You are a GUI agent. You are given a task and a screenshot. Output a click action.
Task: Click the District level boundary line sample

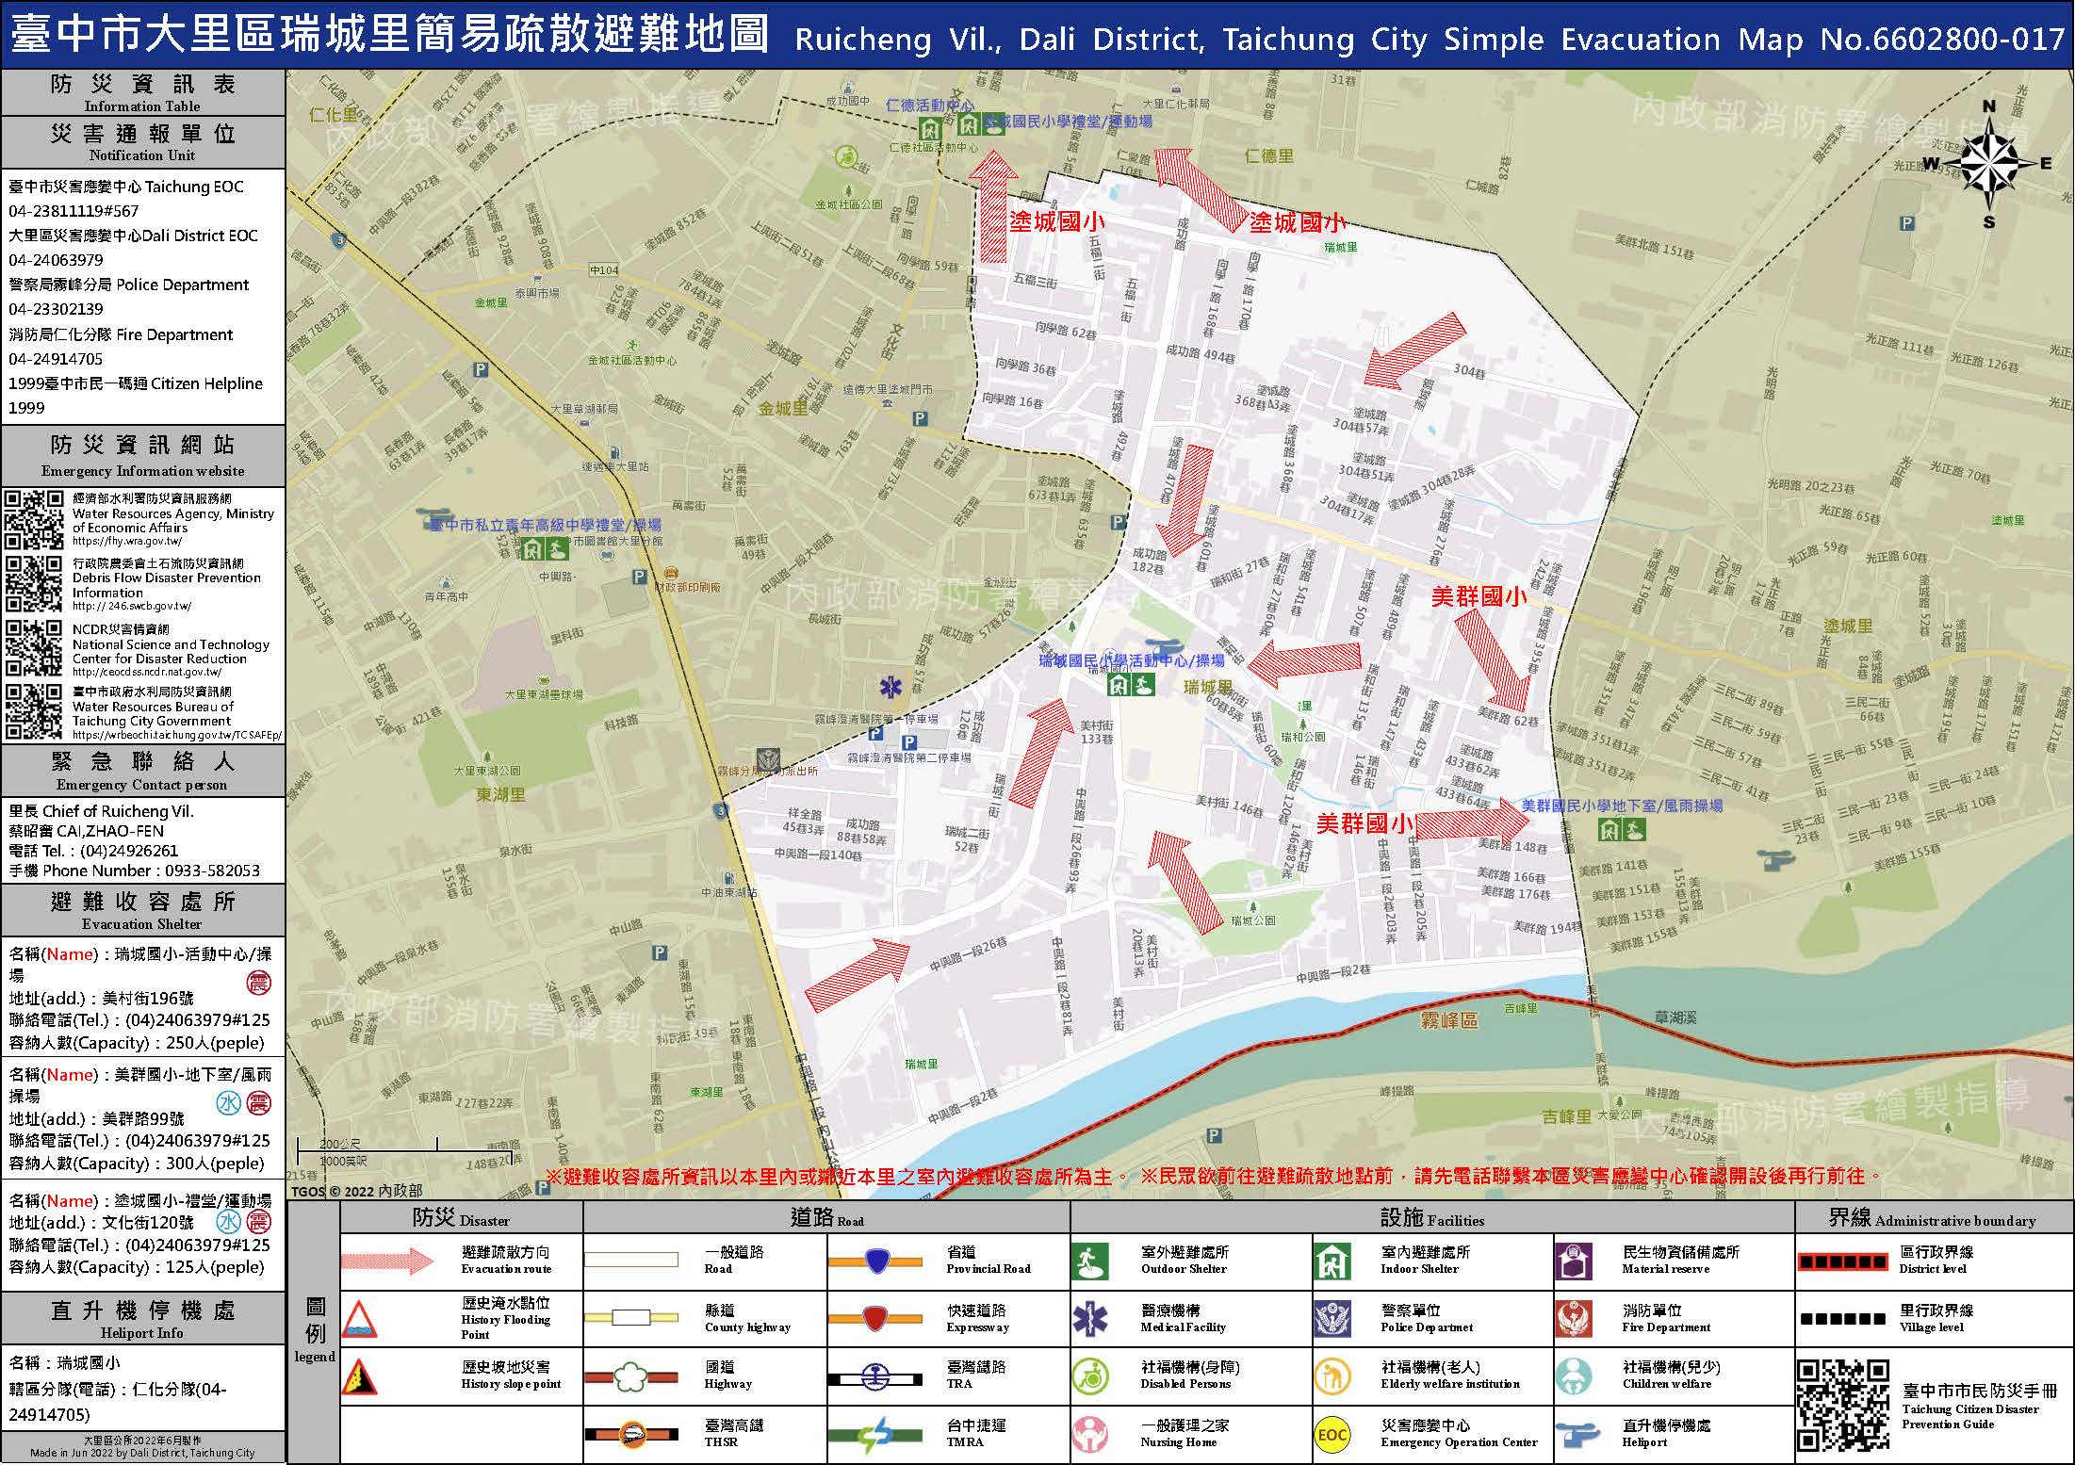(1842, 1261)
